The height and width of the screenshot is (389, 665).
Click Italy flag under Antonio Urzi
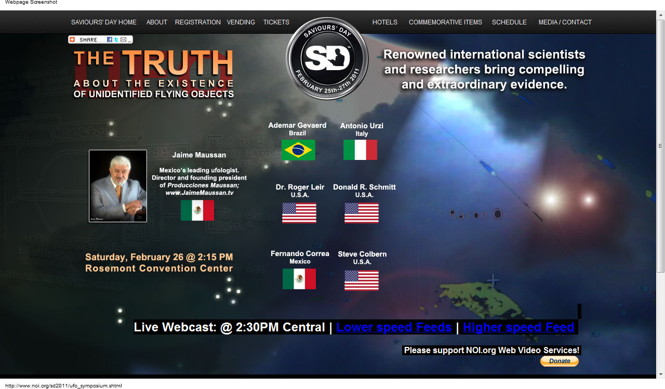(x=360, y=150)
